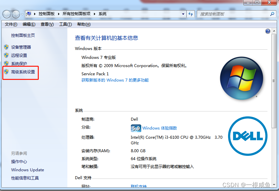Viewport: 279px width, 191px height.
Task: Go to 控制面板主页
Action: point(23,36)
